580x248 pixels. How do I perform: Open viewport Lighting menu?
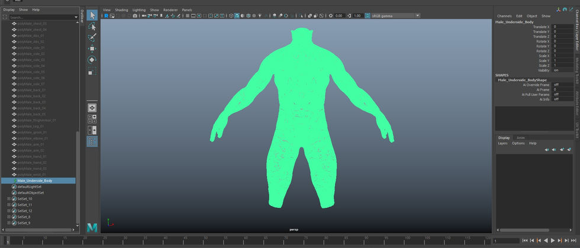(x=139, y=10)
